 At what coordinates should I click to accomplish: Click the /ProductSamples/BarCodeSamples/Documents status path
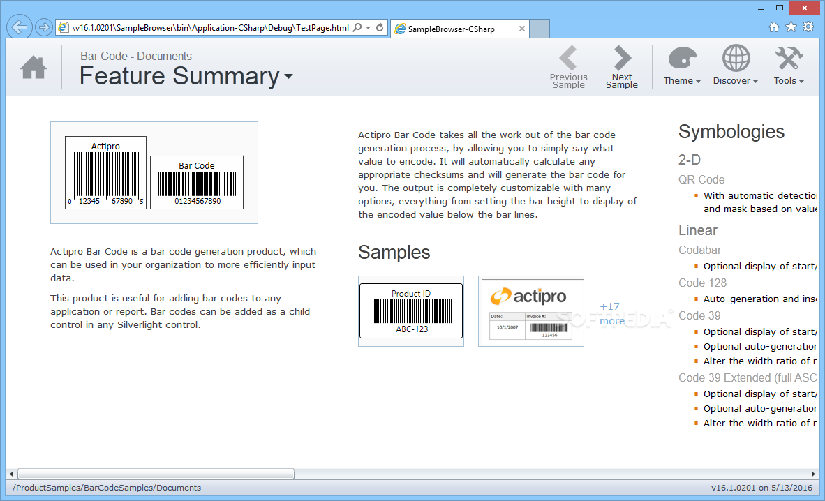[107, 488]
